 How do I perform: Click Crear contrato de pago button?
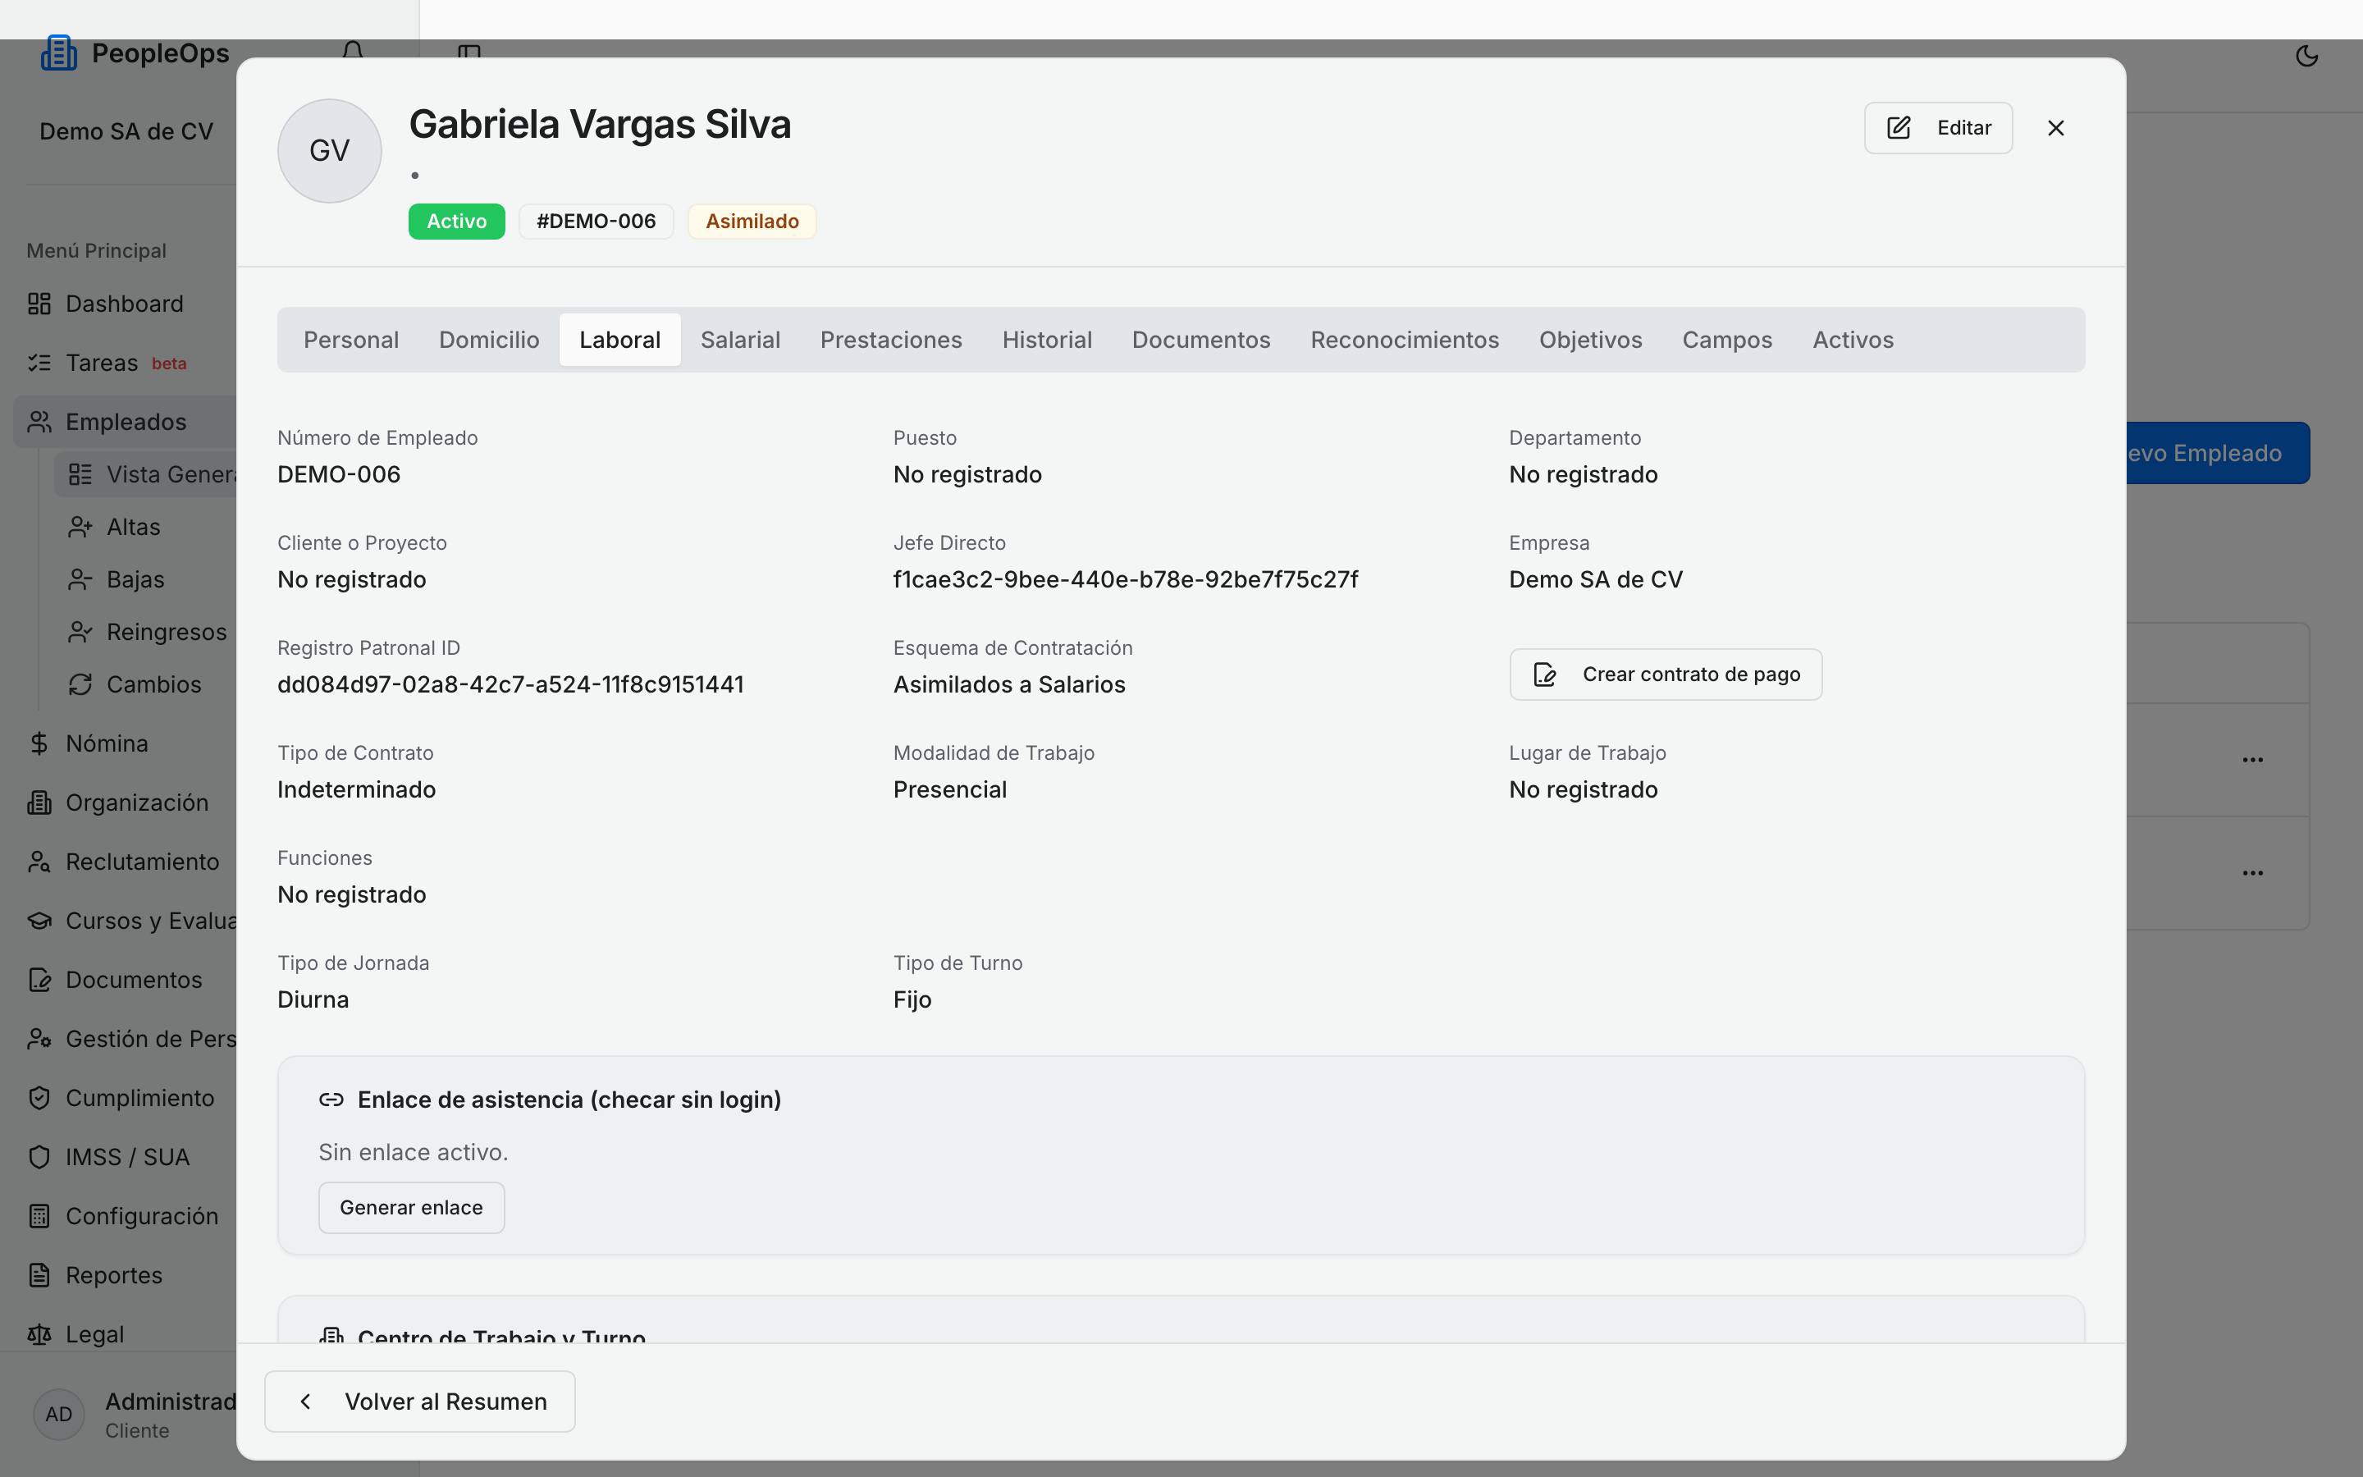1666,675
